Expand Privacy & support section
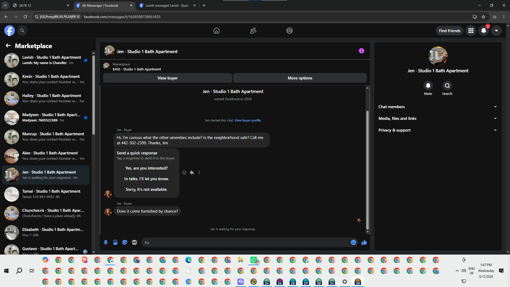510x287 pixels. tap(438, 130)
